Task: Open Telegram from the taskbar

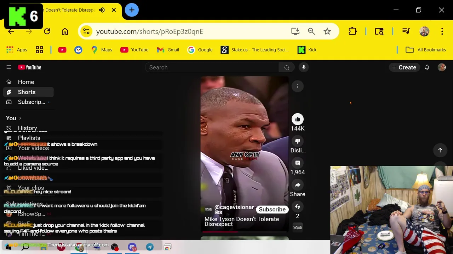Action: [150, 247]
